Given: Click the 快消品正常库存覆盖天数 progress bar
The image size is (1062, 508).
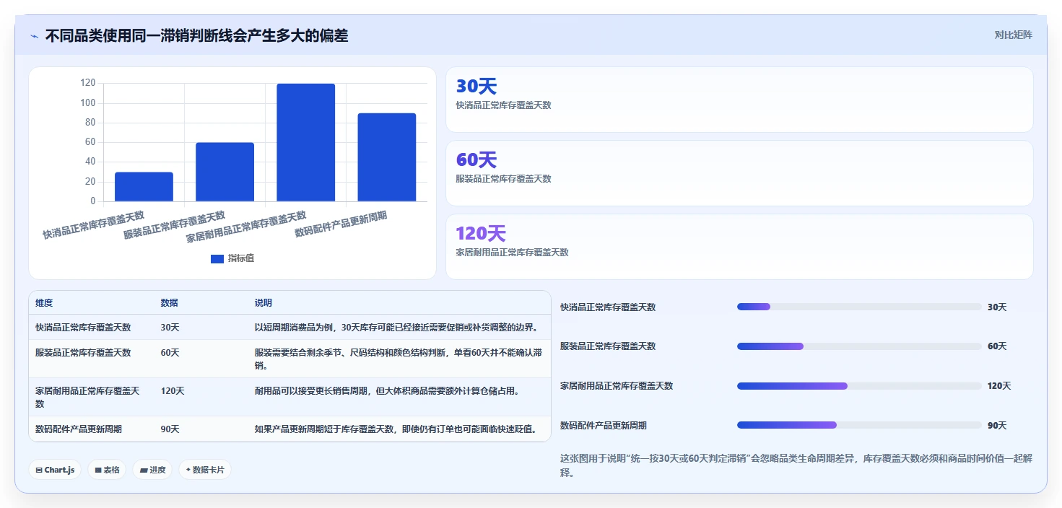Looking at the screenshot, I should pos(859,307).
